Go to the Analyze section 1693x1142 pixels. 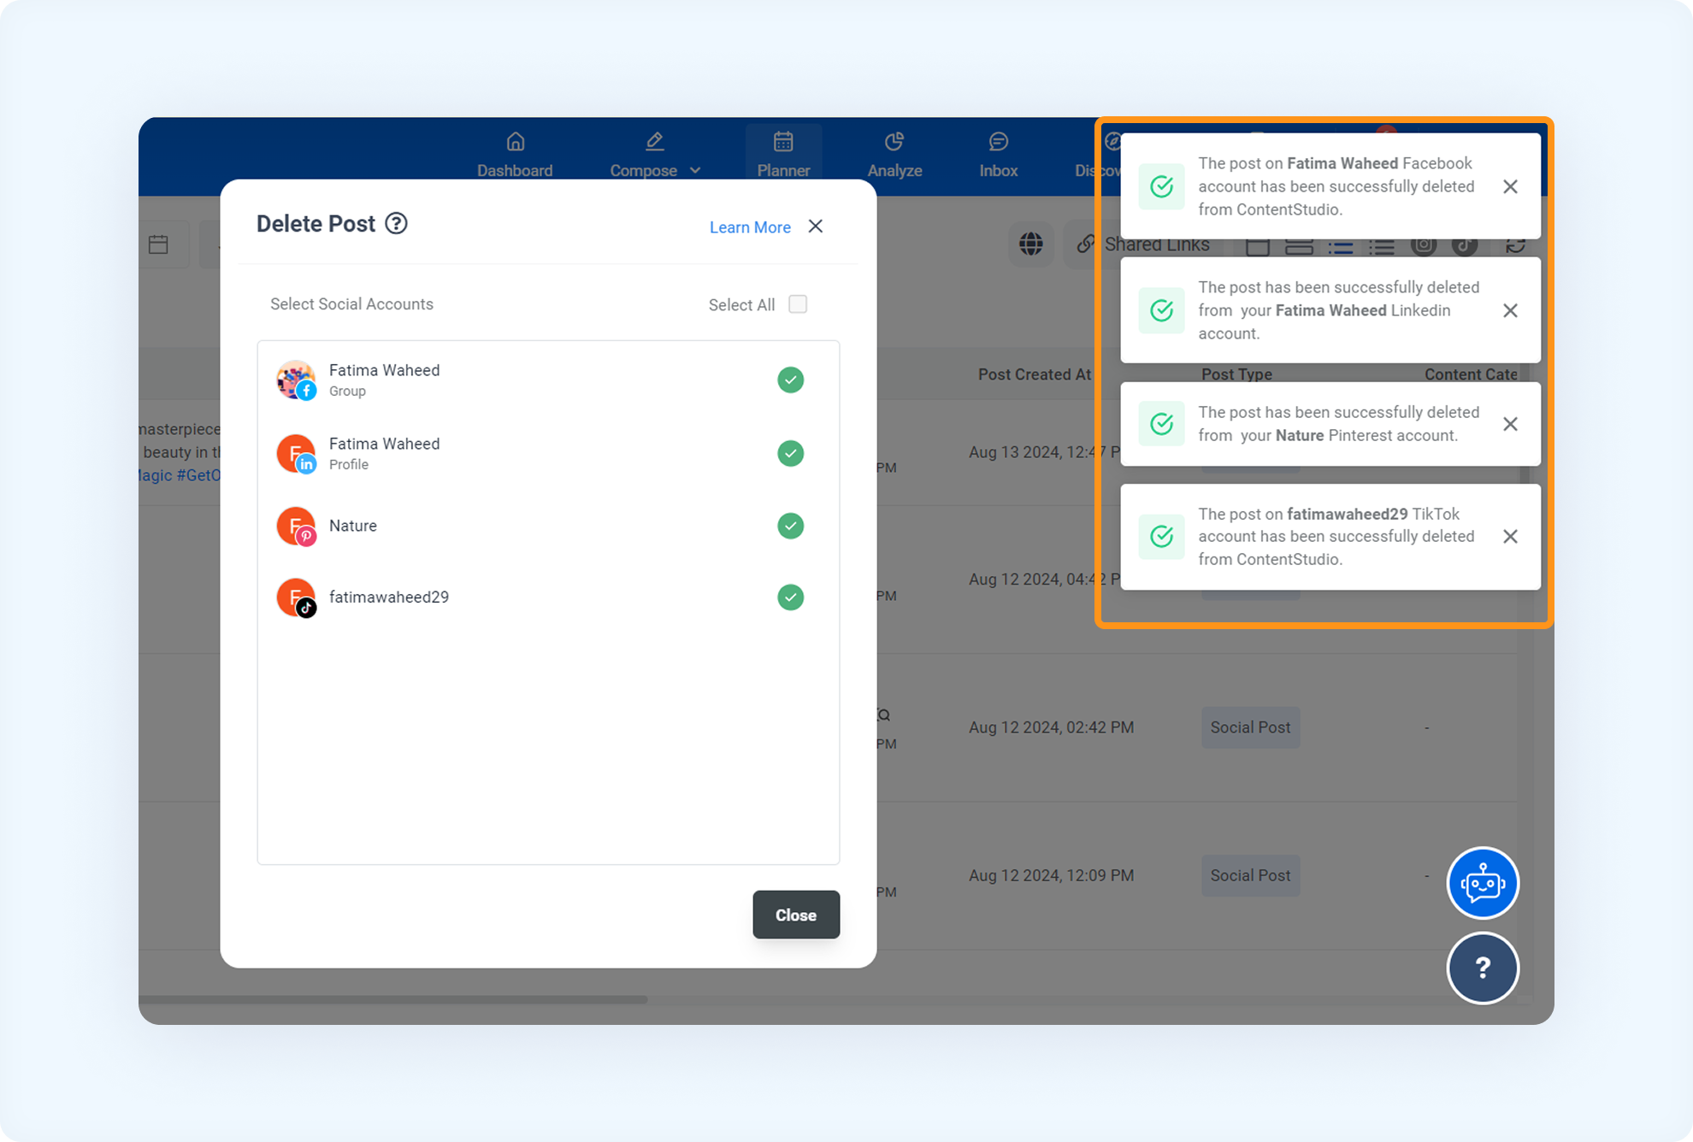tap(894, 155)
